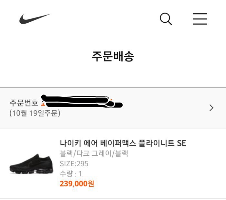Image resolution: width=226 pixels, height=200 pixels.
Task: Click the SIZE:295 text
Action: 74,163
